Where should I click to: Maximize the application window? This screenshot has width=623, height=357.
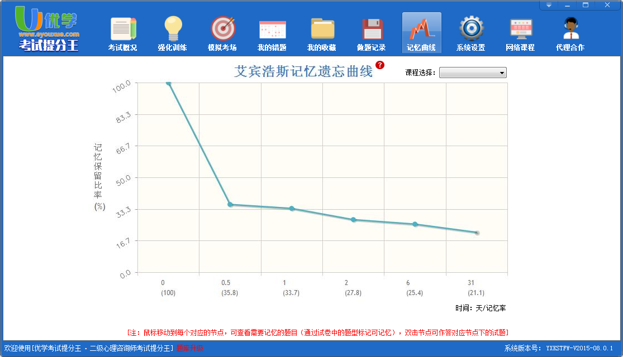pyautogui.click(x=585, y=5)
